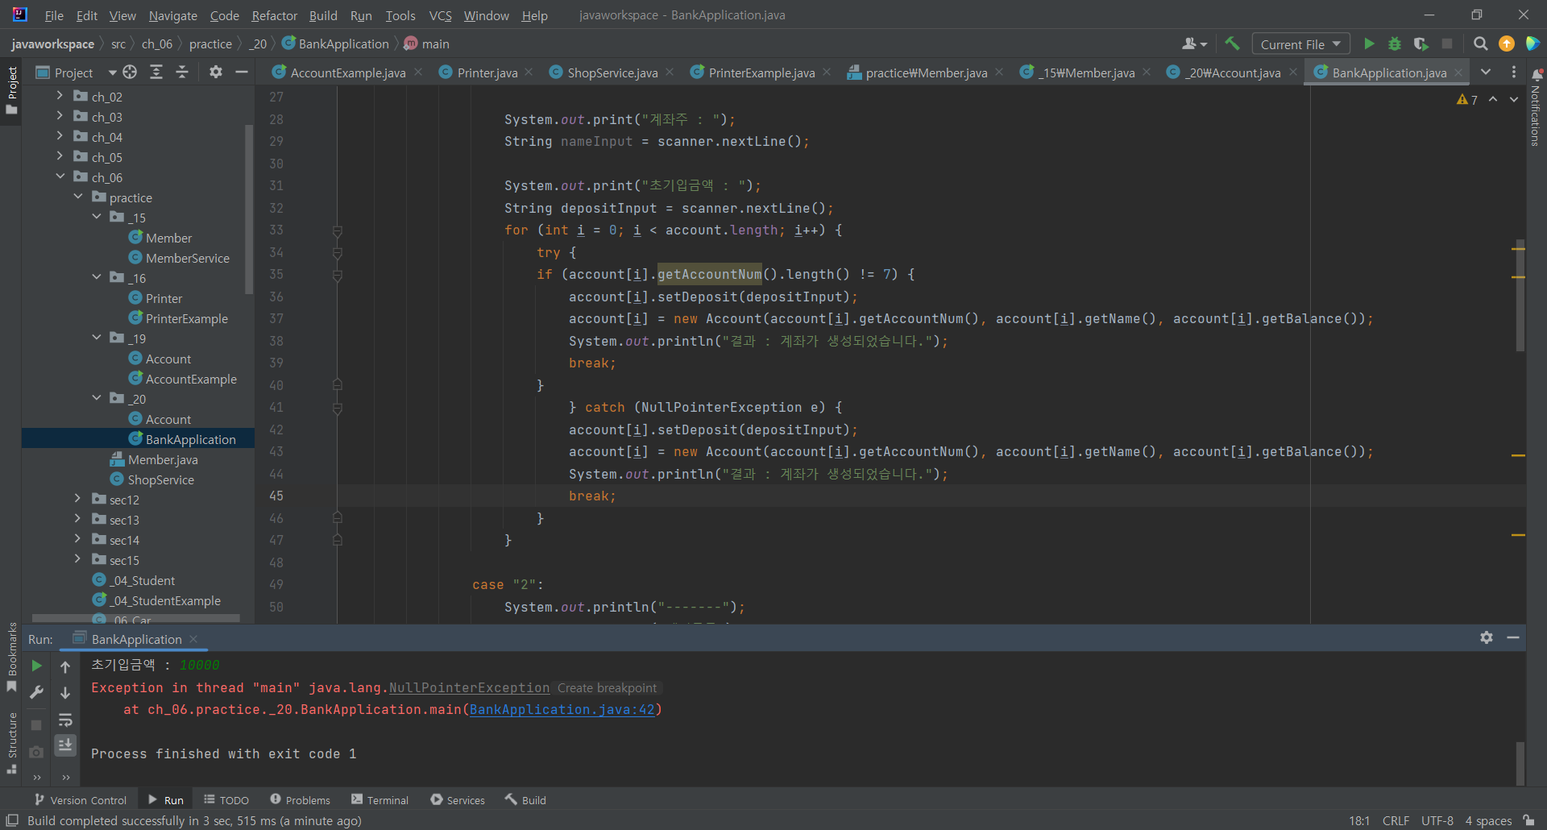Click the Build hammer icon
The image size is (1547, 830).
(x=1232, y=44)
